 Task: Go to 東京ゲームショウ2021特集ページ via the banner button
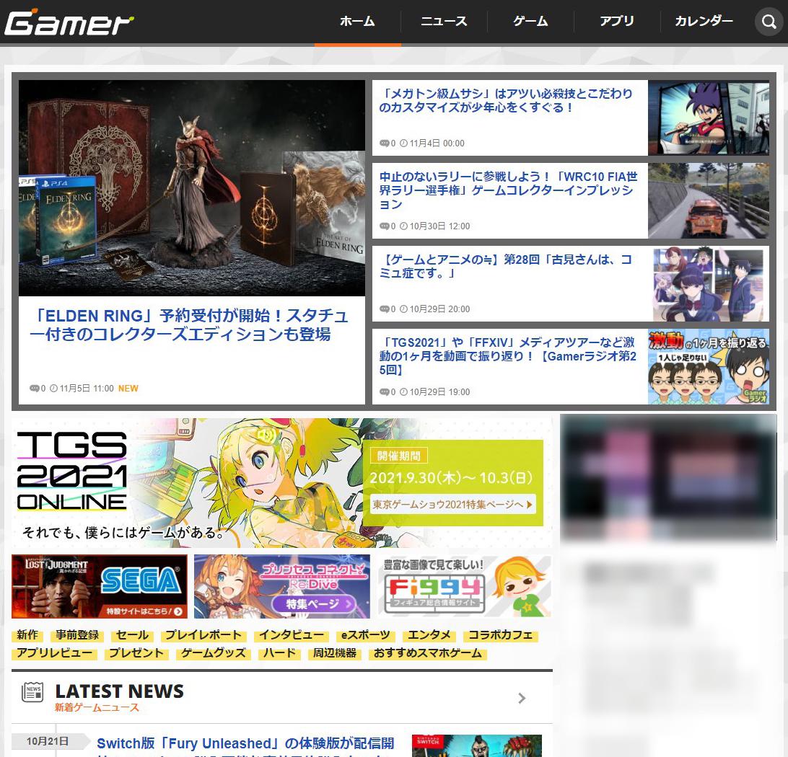click(452, 505)
